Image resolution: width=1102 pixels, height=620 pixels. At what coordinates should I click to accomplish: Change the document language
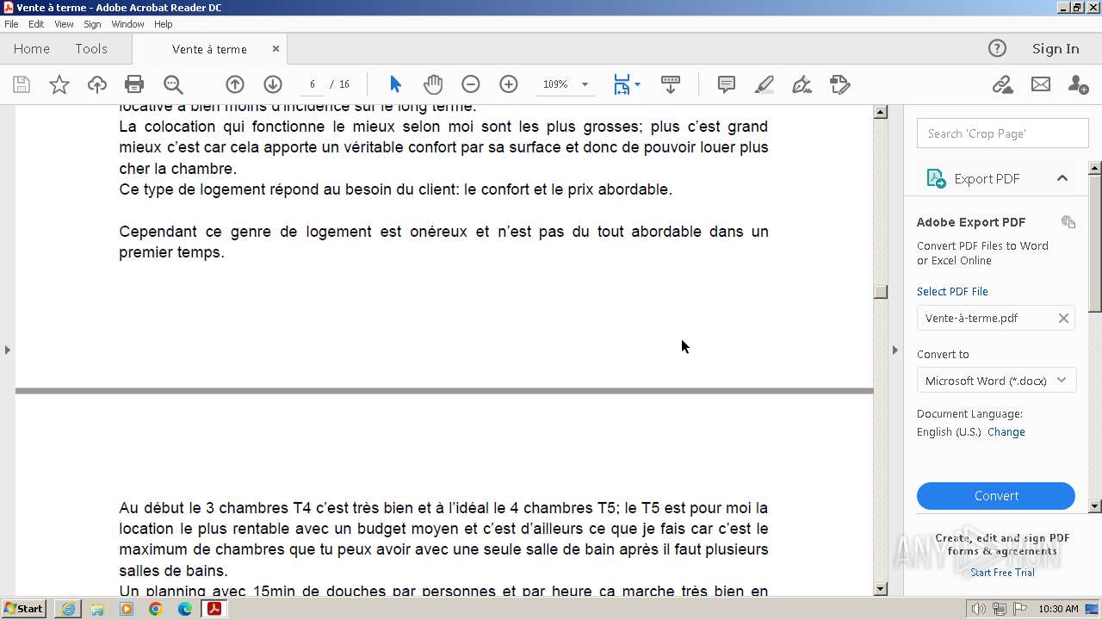[x=1006, y=432]
